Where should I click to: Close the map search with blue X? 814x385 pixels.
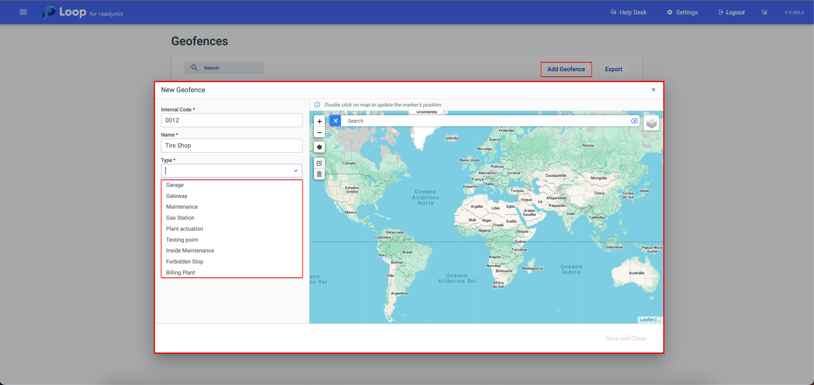click(x=335, y=121)
